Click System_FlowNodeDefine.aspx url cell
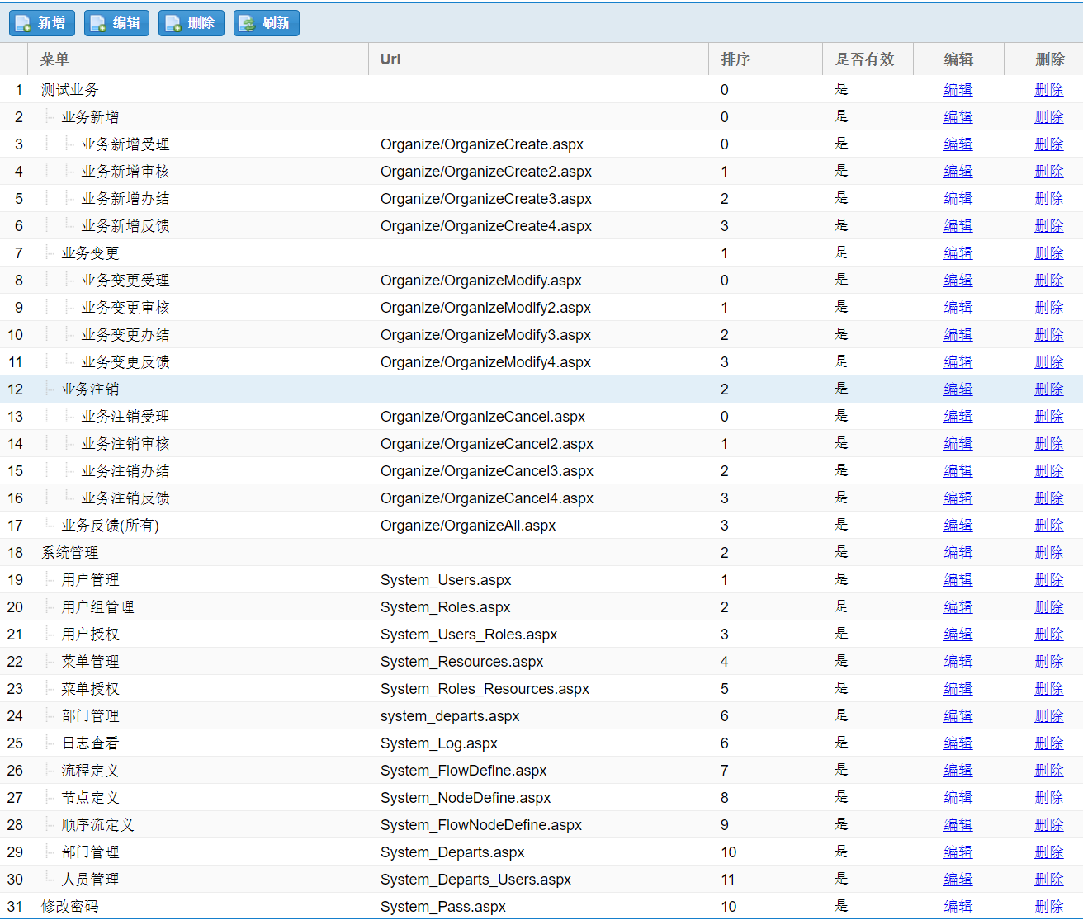Viewport: 1083px width, 920px height. [x=481, y=825]
